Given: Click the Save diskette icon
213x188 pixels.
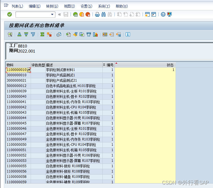Looking at the screenshot, I should point(66,14).
